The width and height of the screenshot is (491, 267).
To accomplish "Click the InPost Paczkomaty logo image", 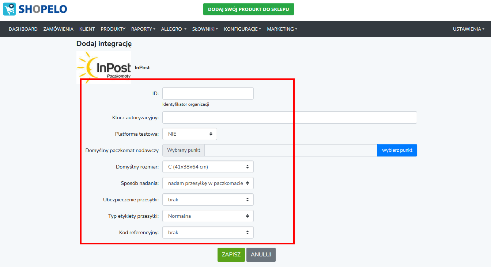I will click(x=104, y=67).
